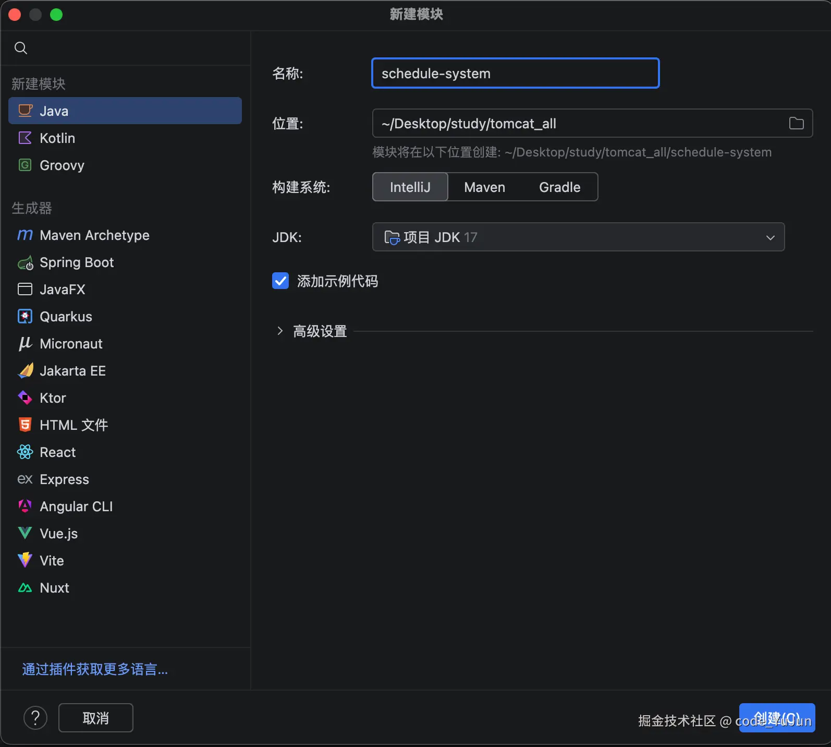The width and height of the screenshot is (831, 747).
Task: Choose Jakarta EE generator
Action: click(x=125, y=370)
